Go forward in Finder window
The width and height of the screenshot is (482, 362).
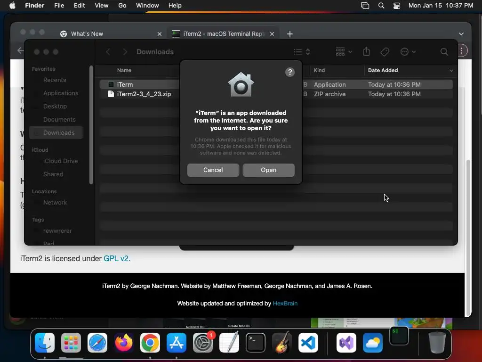124,52
